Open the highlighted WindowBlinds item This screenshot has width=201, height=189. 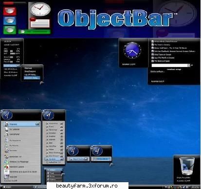click(101, 159)
